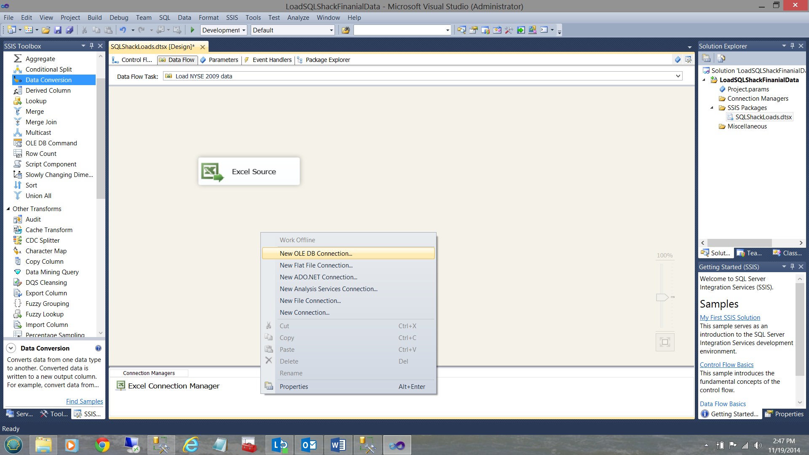Viewport: 809px width, 455px height.
Task: Click the Start Debugging green arrow
Action: (x=193, y=30)
